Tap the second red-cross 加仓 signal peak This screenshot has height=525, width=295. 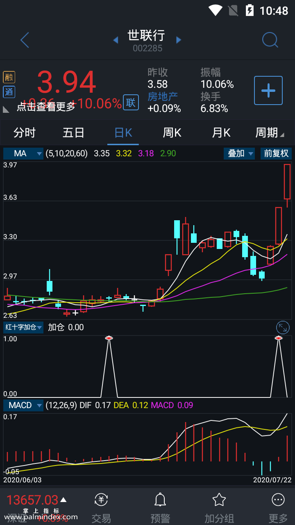click(x=279, y=338)
